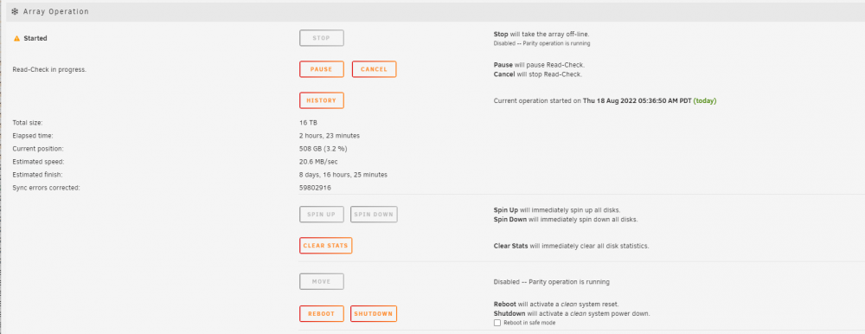Pause the running Read-Check
The image size is (865, 334).
tap(322, 69)
